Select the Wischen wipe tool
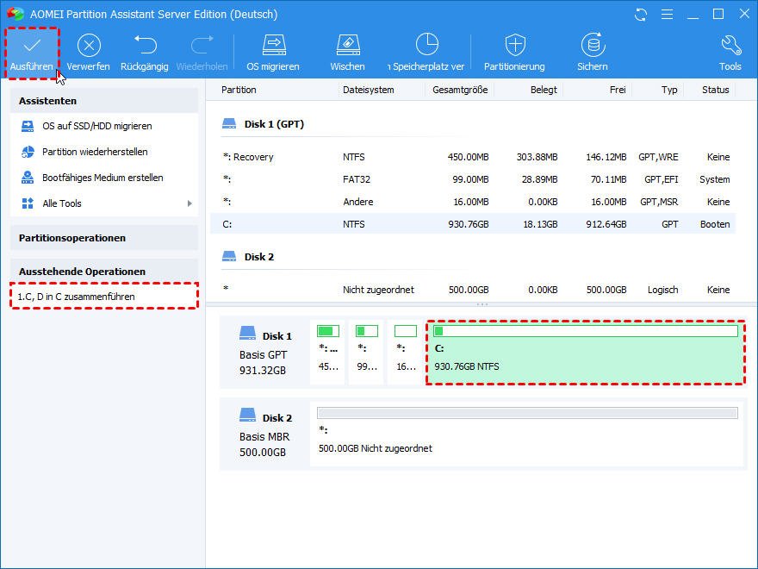 tap(347, 46)
